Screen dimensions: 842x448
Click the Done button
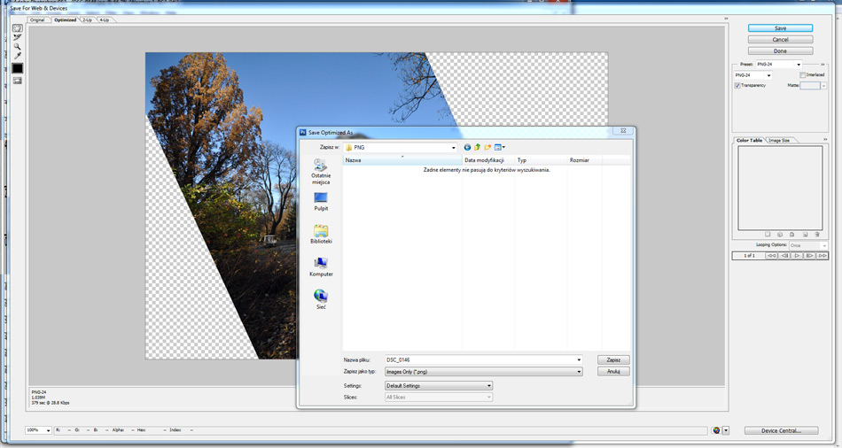(780, 51)
